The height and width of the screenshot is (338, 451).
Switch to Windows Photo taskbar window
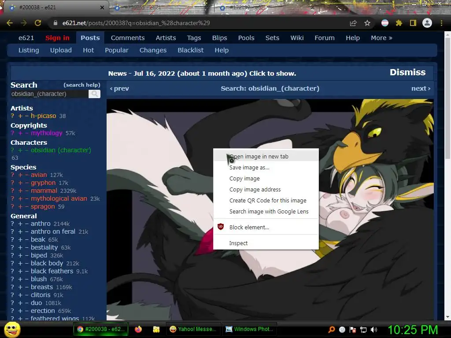tap(249, 329)
